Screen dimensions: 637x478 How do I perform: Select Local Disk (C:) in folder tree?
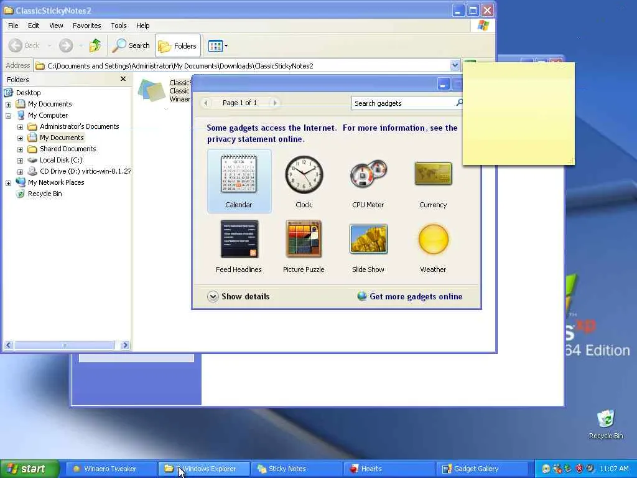(61, 160)
